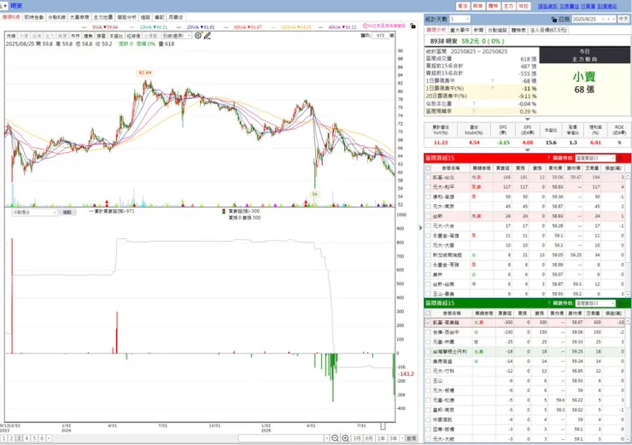Open the 重大事件 tab

click(459, 30)
